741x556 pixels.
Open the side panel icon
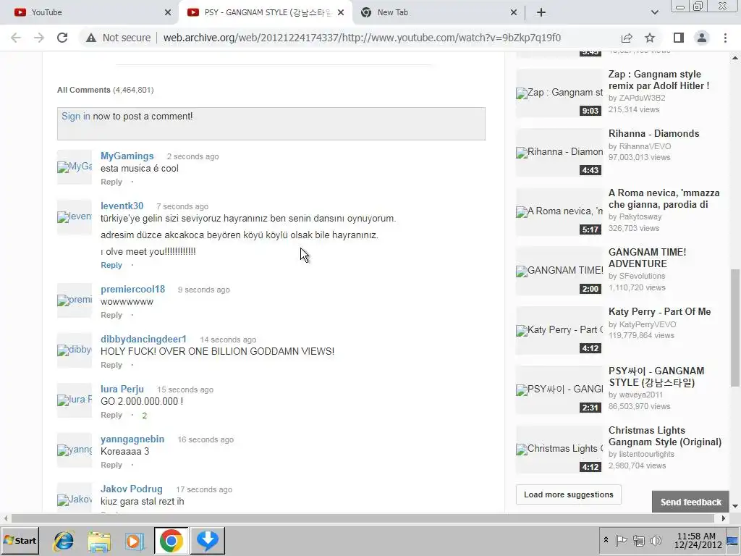(x=679, y=38)
